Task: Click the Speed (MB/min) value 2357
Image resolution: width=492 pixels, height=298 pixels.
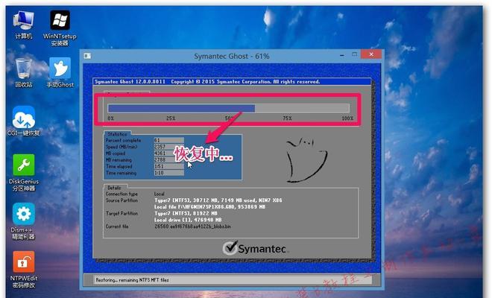Action: click(168, 147)
